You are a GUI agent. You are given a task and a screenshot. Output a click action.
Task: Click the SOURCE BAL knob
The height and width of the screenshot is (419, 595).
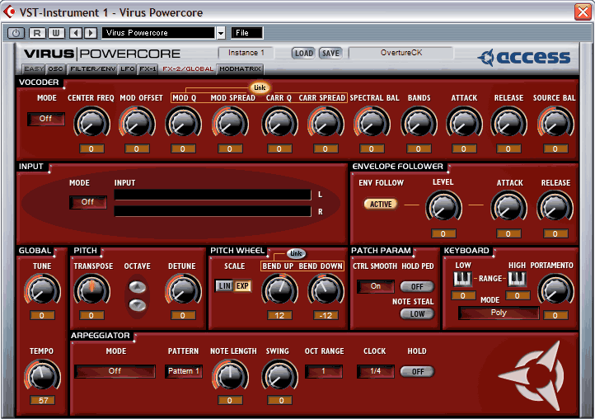(555, 124)
